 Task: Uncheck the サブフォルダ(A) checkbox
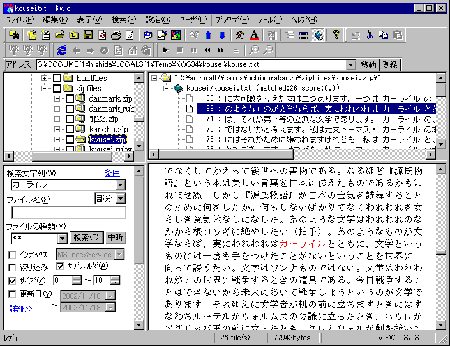pyautogui.click(x=60, y=266)
